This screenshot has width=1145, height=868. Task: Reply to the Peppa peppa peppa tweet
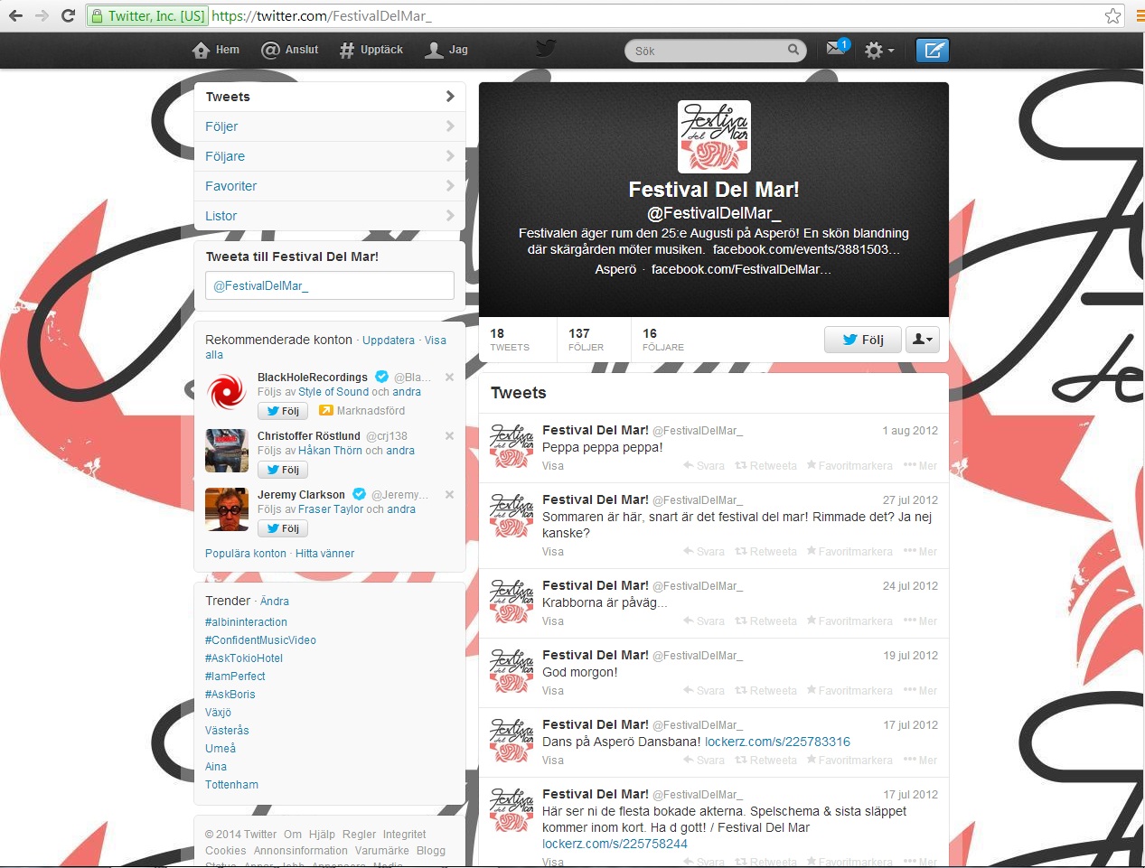[704, 466]
